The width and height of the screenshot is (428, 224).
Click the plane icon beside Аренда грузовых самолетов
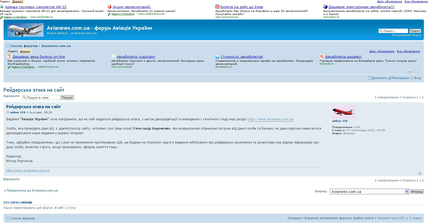click(x=2, y=7)
